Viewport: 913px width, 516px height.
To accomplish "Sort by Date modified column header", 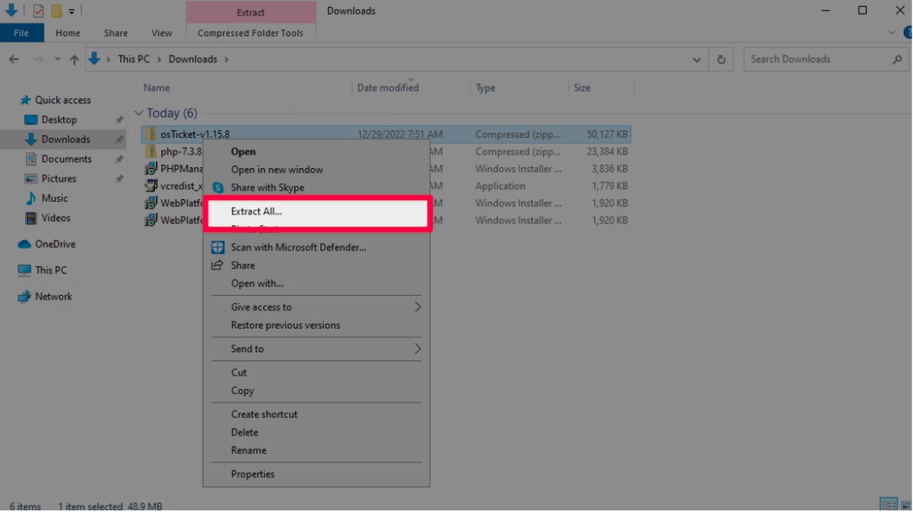I will pyautogui.click(x=388, y=88).
